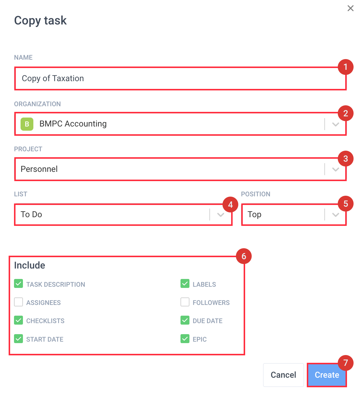Focus the Name field with Copy of Taxation
The width and height of the screenshot is (361, 398).
(x=181, y=78)
